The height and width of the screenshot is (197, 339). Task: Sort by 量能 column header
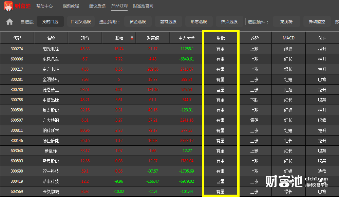coord(221,38)
